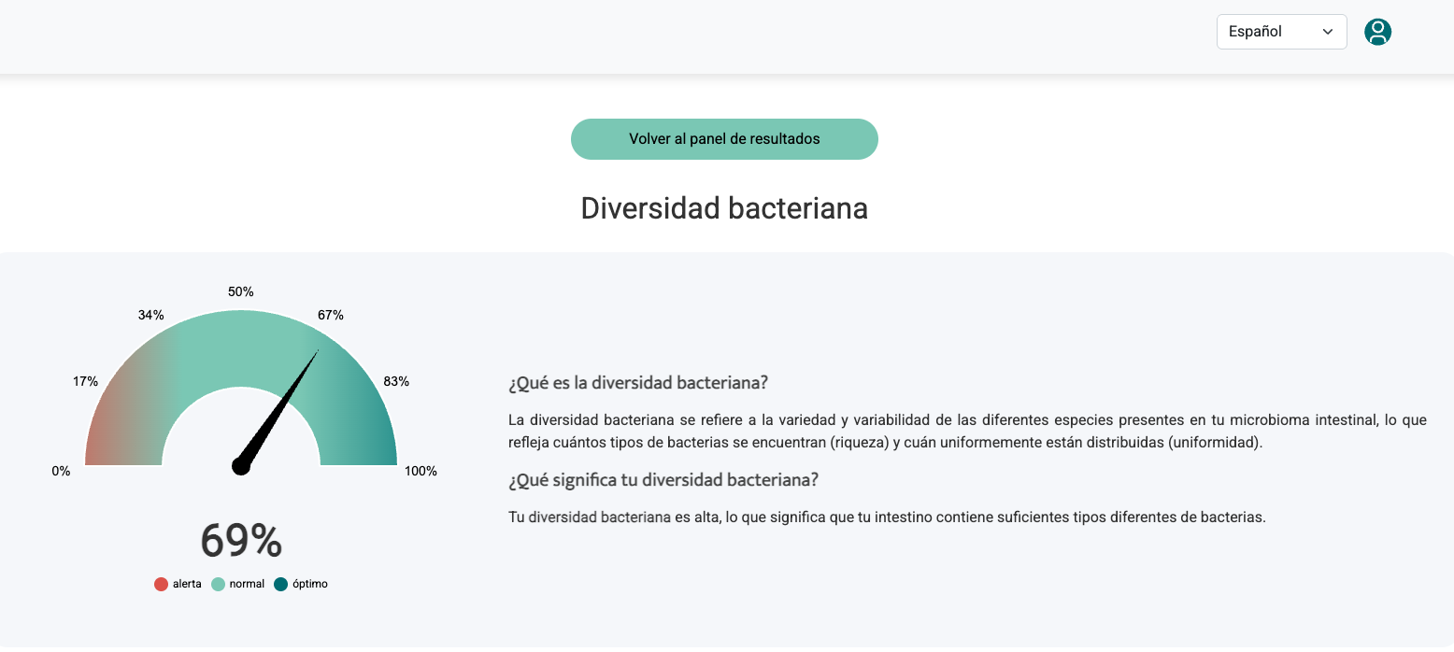Select the 83% gauge label
1454x652 pixels.
[396, 381]
